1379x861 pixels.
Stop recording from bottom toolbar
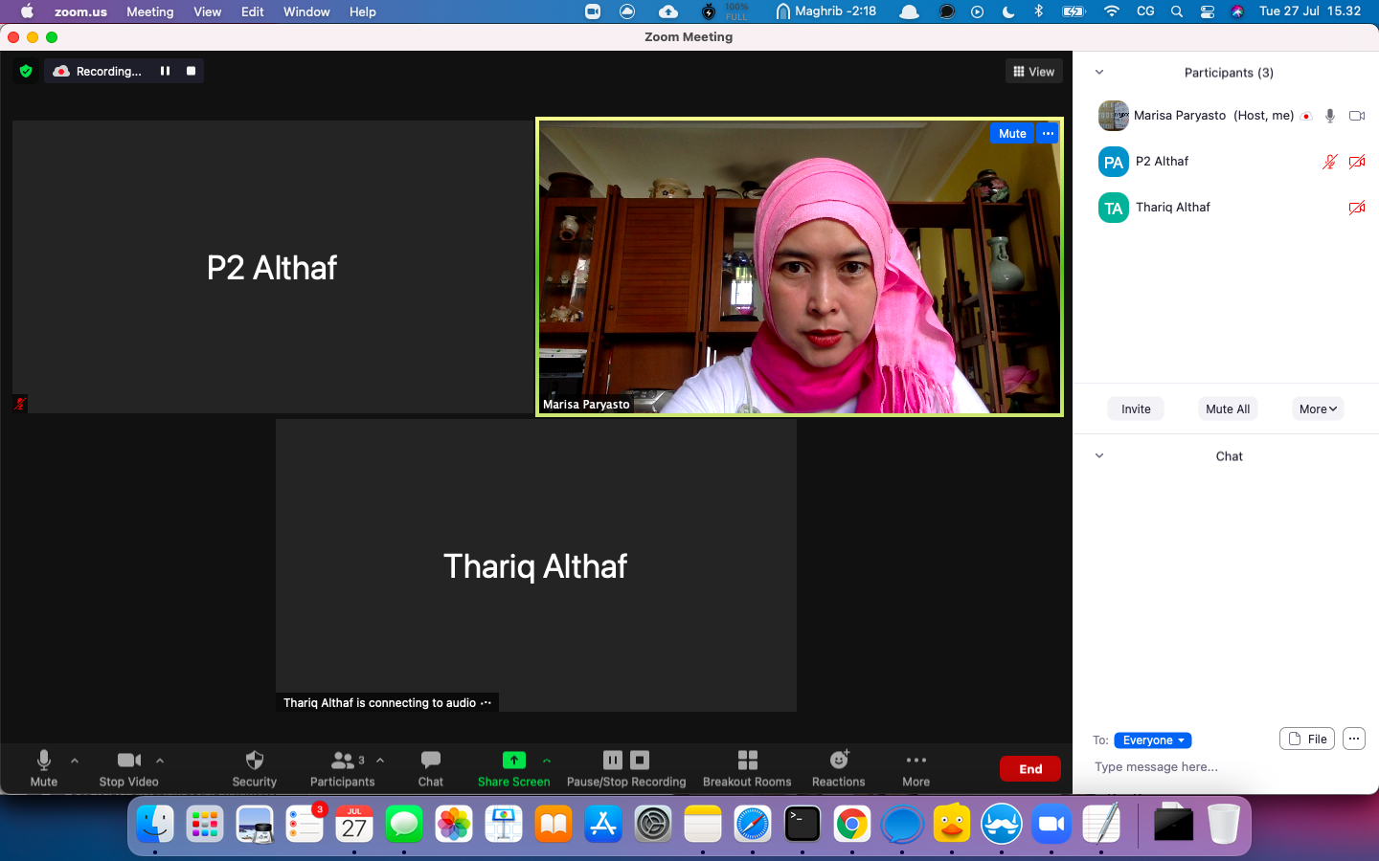coord(640,761)
